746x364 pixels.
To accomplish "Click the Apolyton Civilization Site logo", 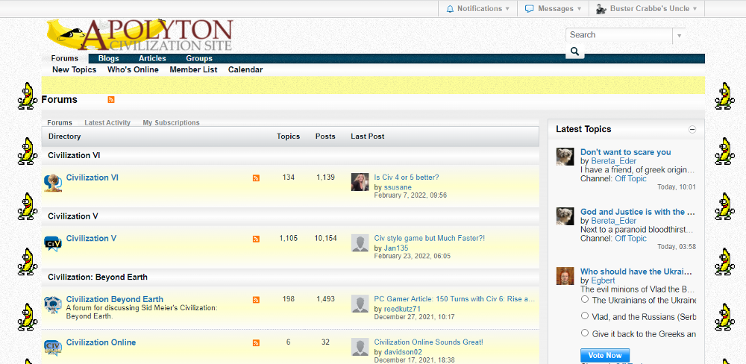I will coord(140,35).
